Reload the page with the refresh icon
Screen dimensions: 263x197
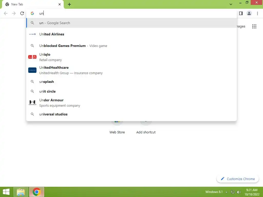tap(22, 13)
